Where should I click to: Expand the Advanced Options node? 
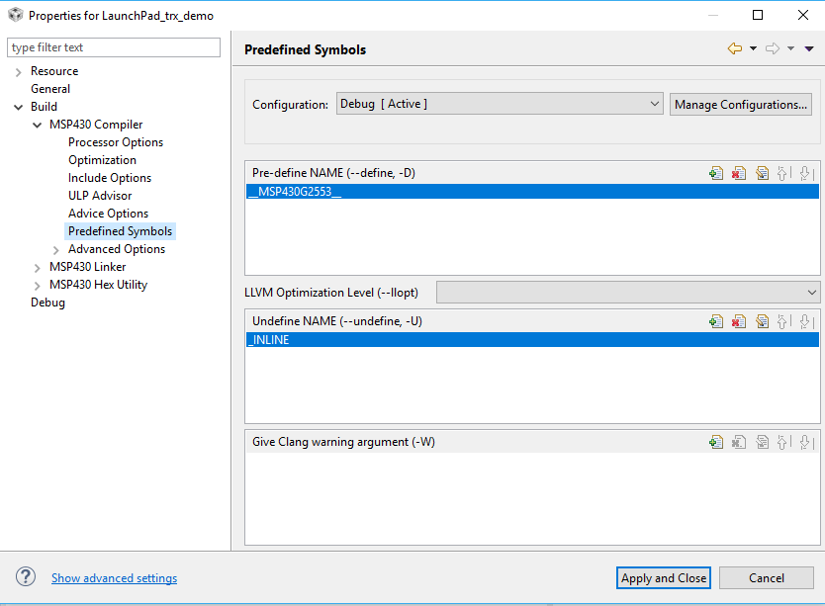click(55, 250)
